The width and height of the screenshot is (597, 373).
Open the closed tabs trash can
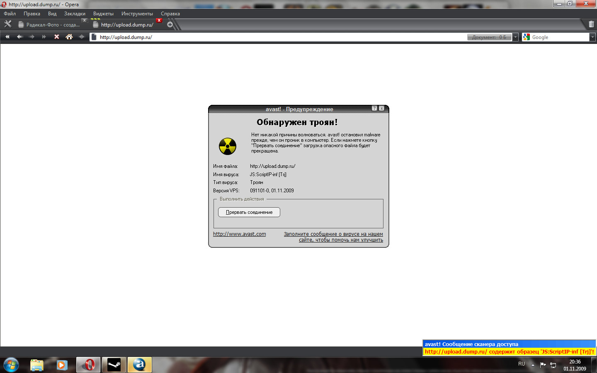coord(591,24)
